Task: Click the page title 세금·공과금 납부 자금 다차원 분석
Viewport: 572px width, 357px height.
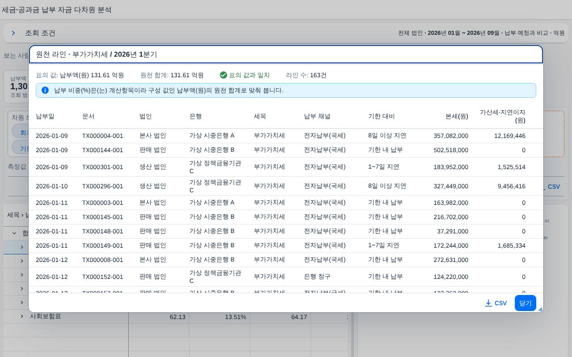Action: coord(57,10)
